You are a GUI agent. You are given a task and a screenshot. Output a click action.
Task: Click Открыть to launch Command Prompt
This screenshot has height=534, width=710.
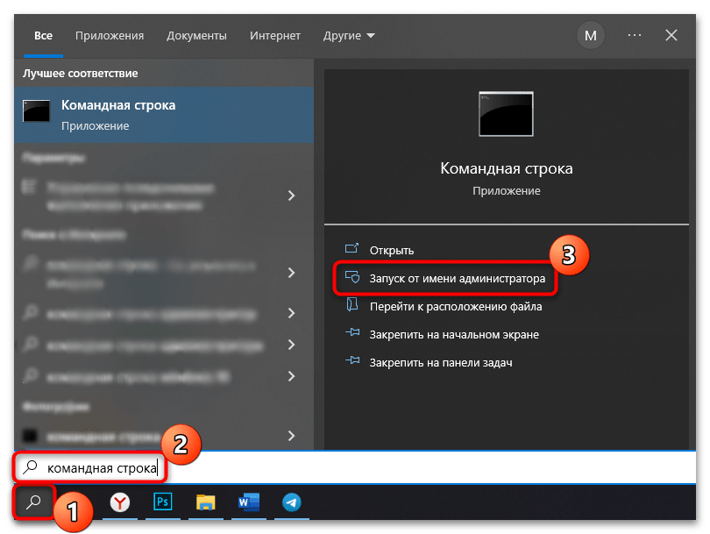pos(391,250)
